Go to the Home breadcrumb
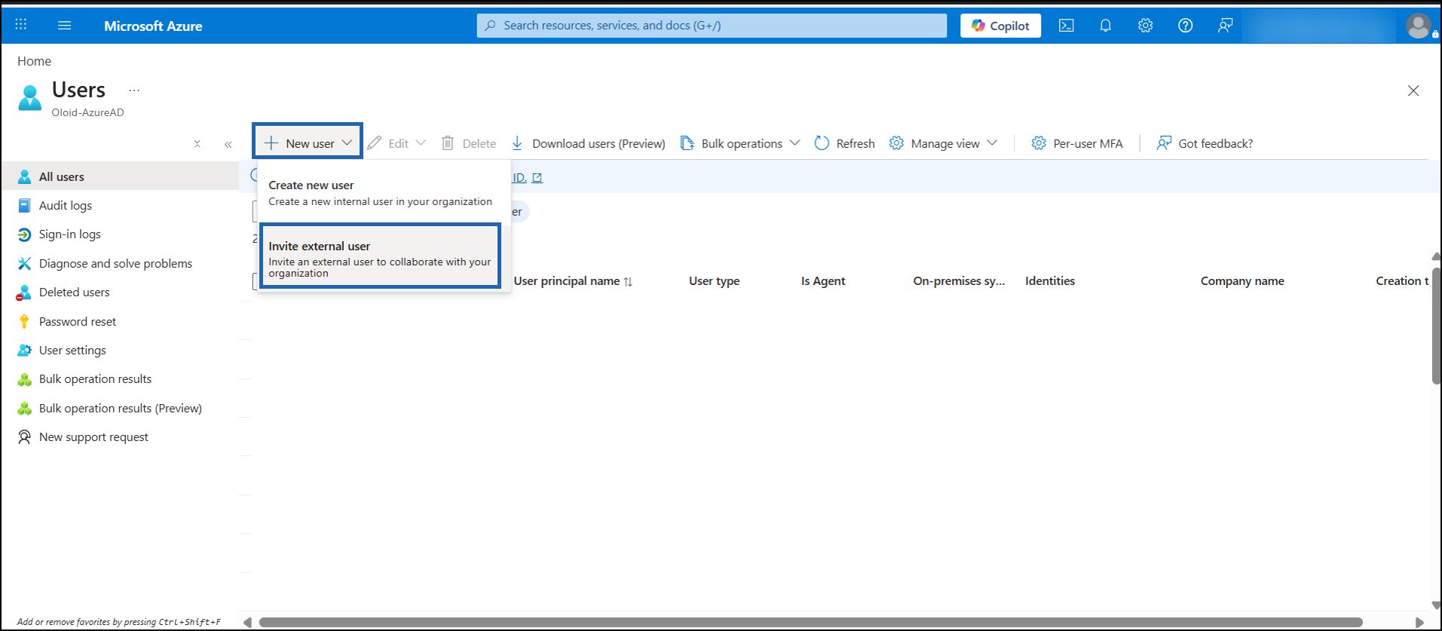Viewport: 1442px width, 631px height. pos(35,61)
